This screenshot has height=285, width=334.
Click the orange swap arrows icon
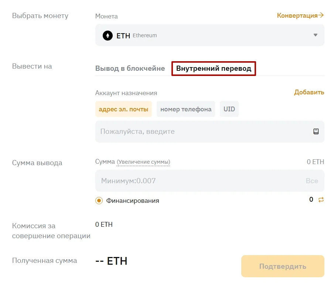click(x=321, y=200)
